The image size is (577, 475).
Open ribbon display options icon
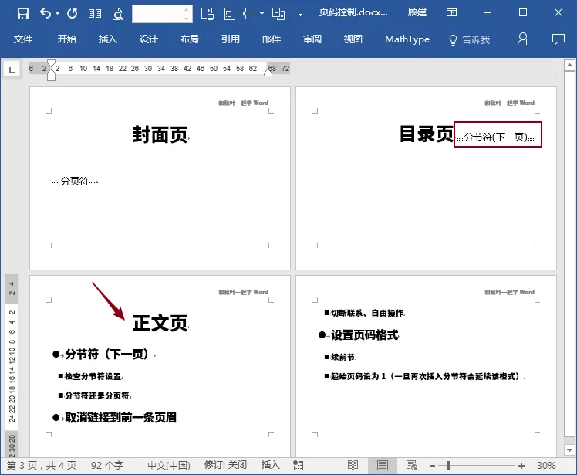(x=451, y=12)
